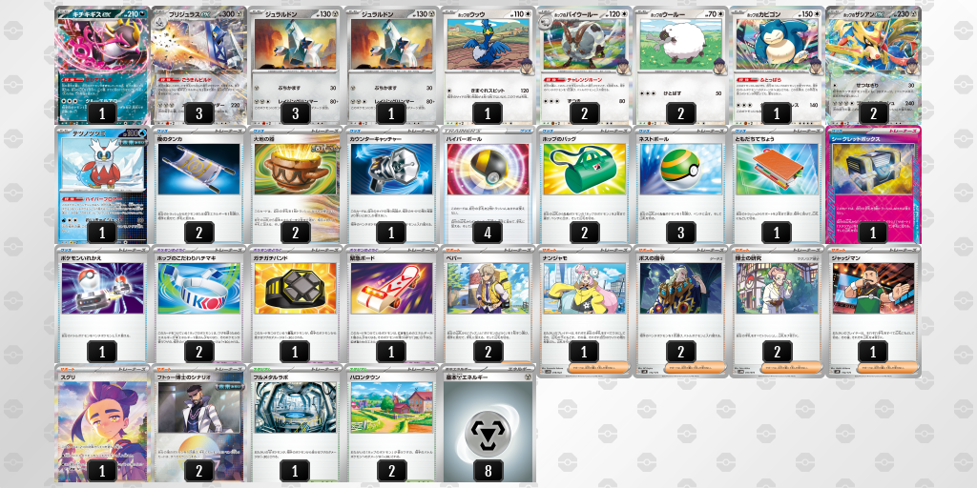This screenshot has width=977, height=488.
Task: Choose the Iron Bundle snowy card
Action: (101, 185)
